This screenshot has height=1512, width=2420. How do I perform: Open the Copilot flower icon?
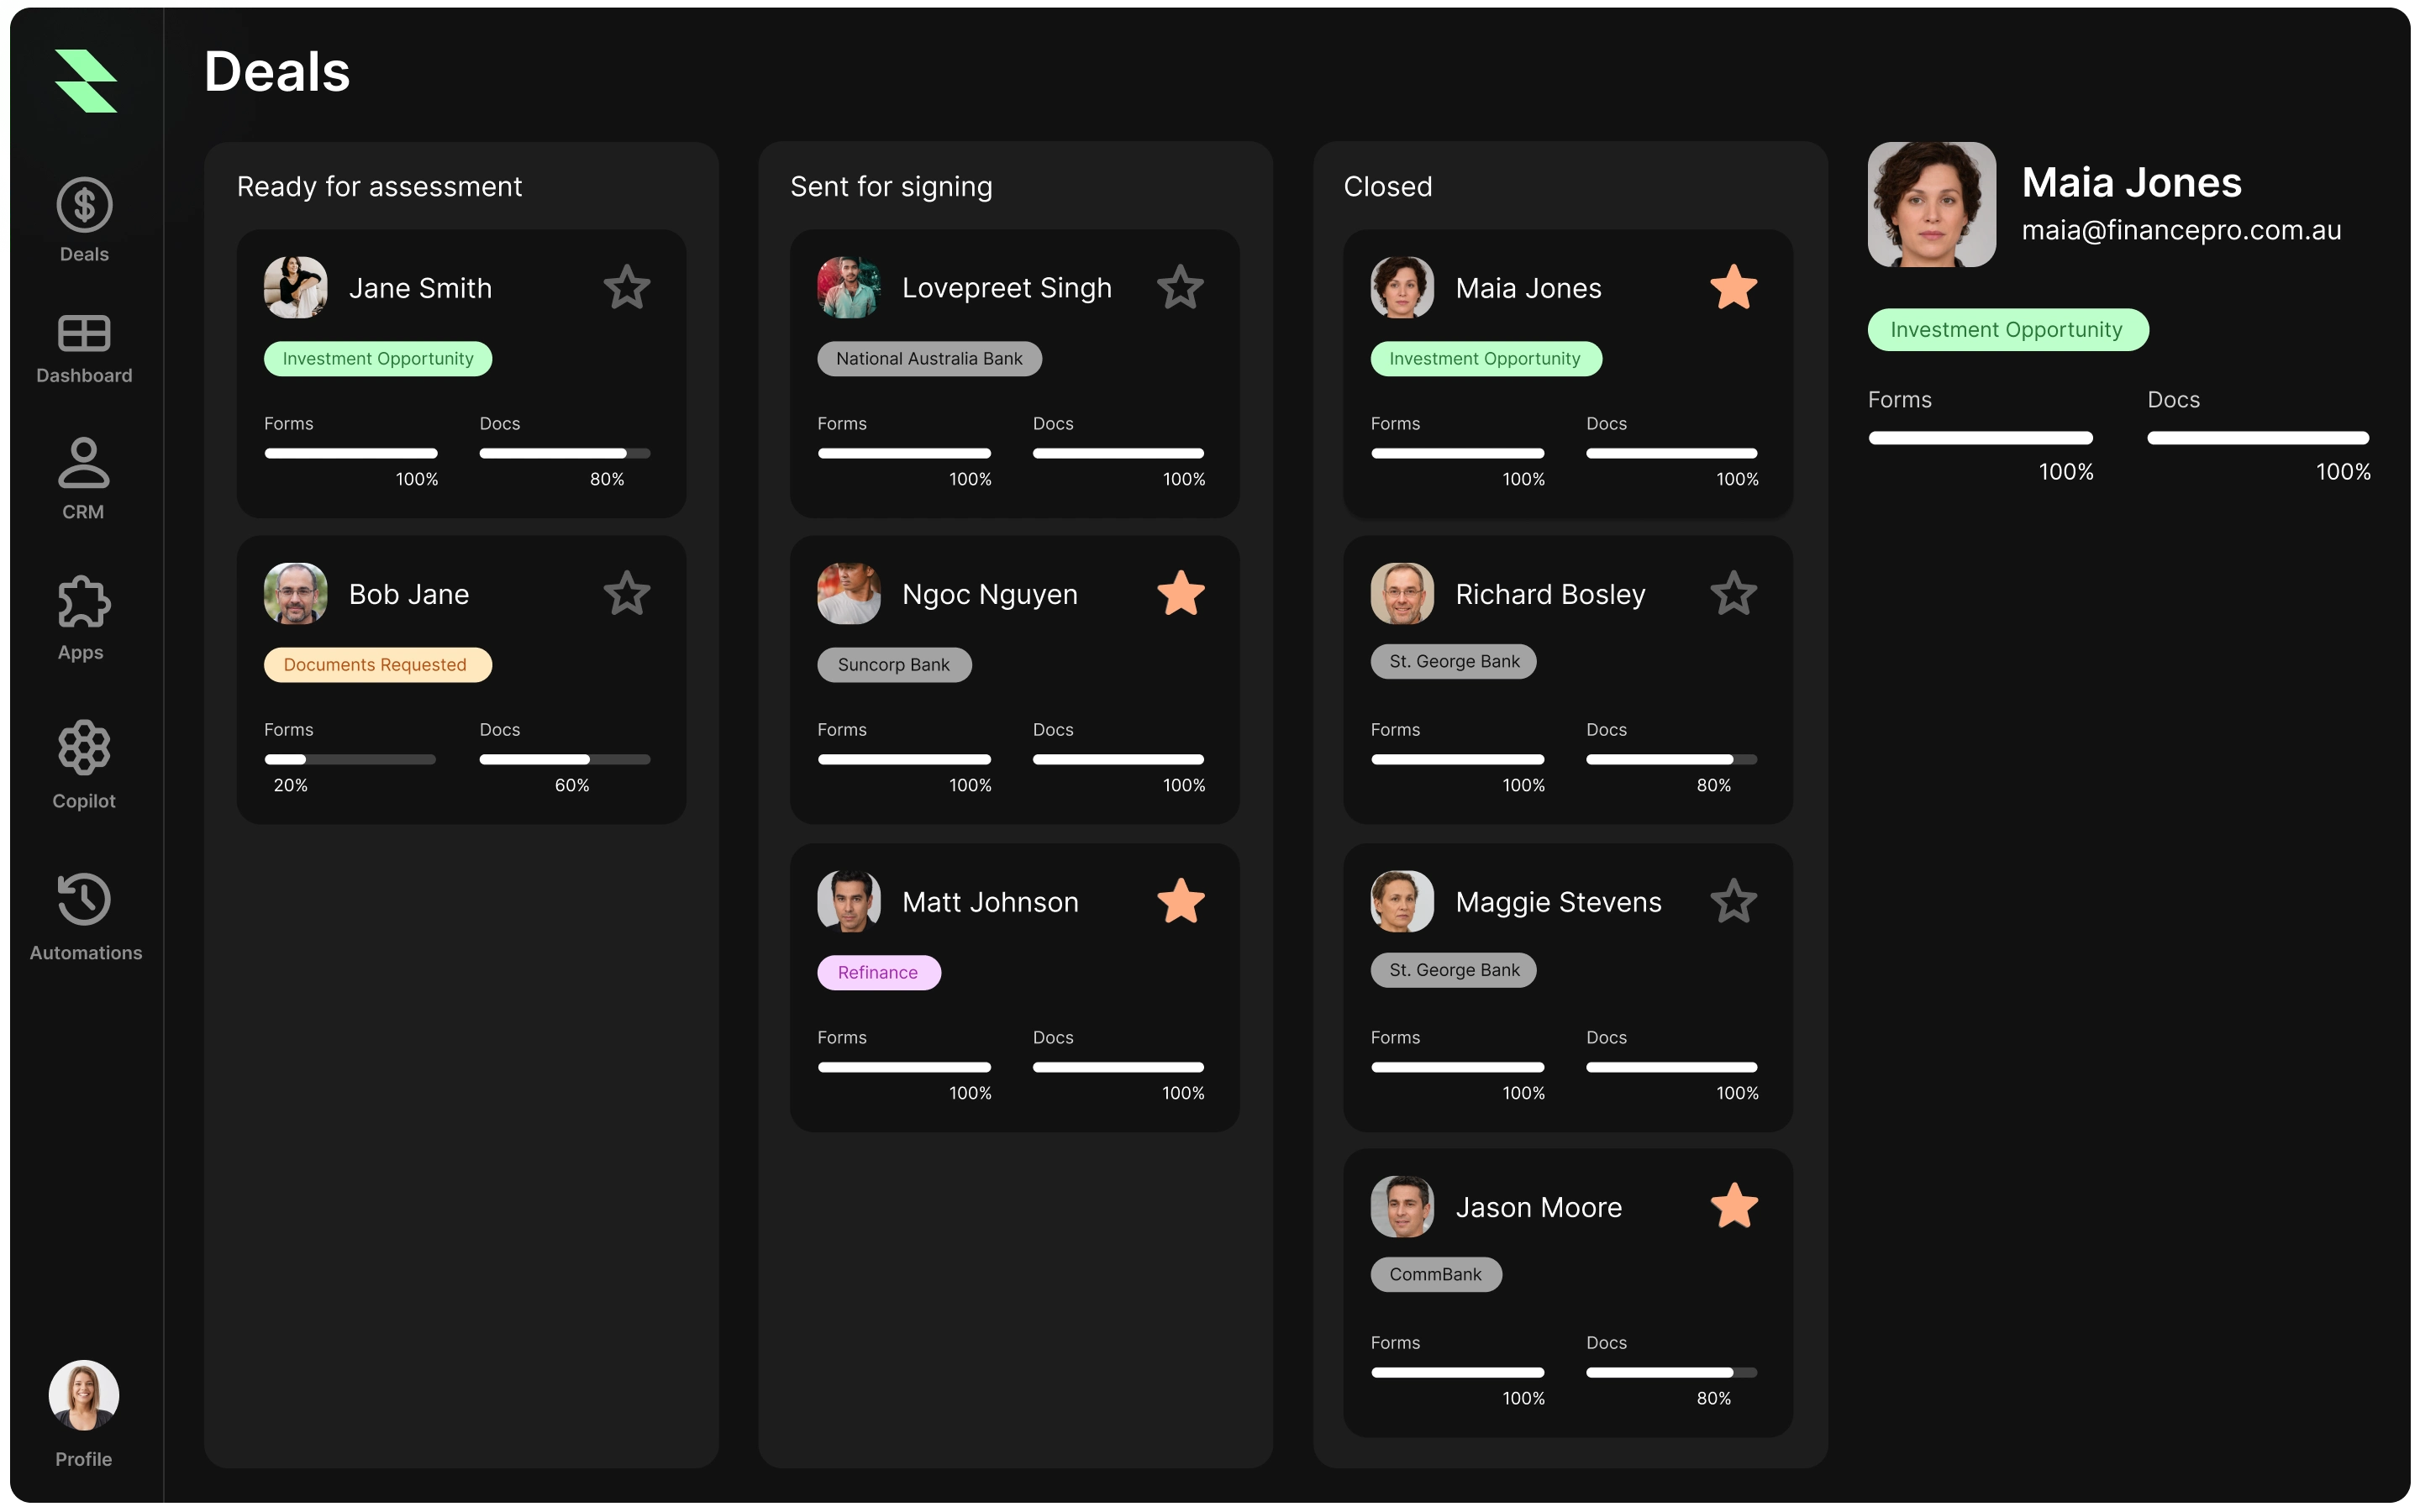84,747
